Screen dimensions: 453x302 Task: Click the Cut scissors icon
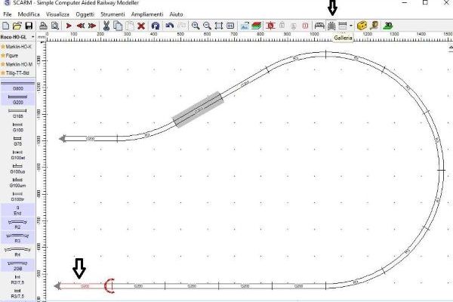coord(106,26)
